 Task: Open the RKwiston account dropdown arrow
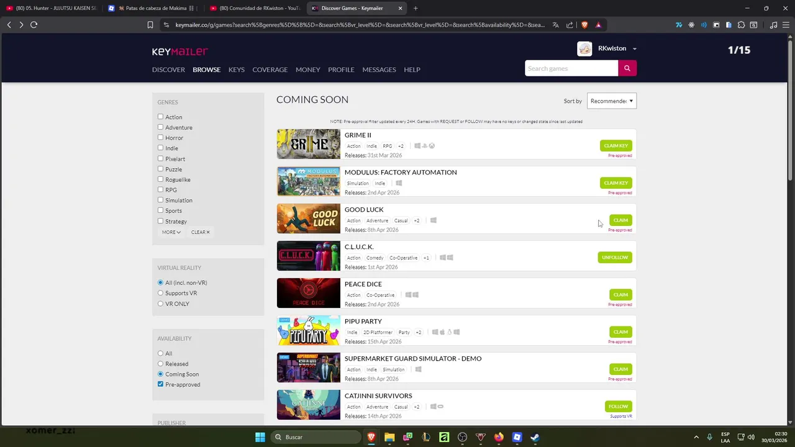click(634, 48)
